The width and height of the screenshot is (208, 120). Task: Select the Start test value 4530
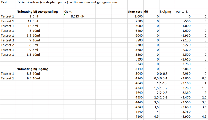point(139,97)
